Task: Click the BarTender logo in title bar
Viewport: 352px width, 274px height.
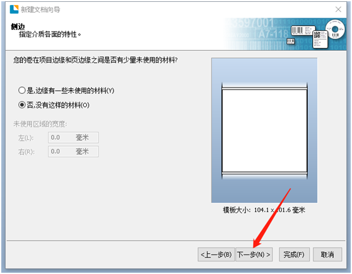Action: click(x=14, y=9)
